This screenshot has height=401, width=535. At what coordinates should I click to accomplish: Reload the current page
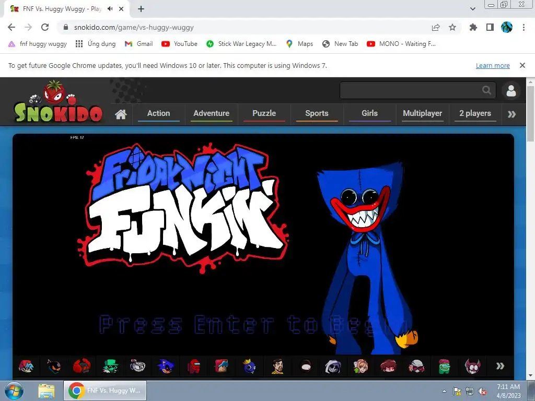(x=45, y=27)
